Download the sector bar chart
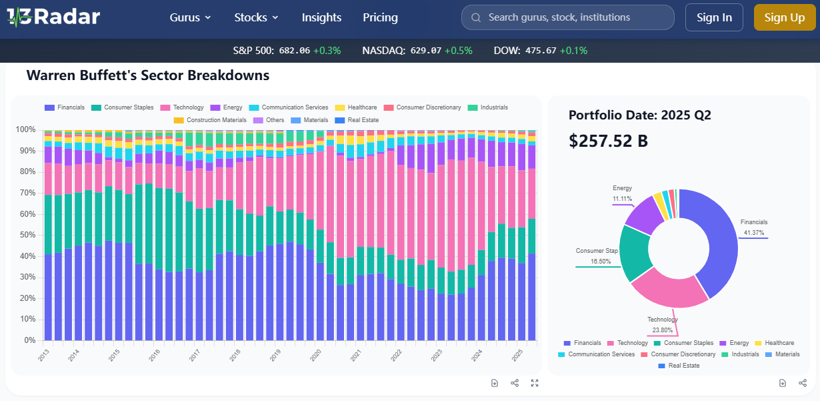Image resolution: width=820 pixels, height=401 pixels. tap(495, 383)
